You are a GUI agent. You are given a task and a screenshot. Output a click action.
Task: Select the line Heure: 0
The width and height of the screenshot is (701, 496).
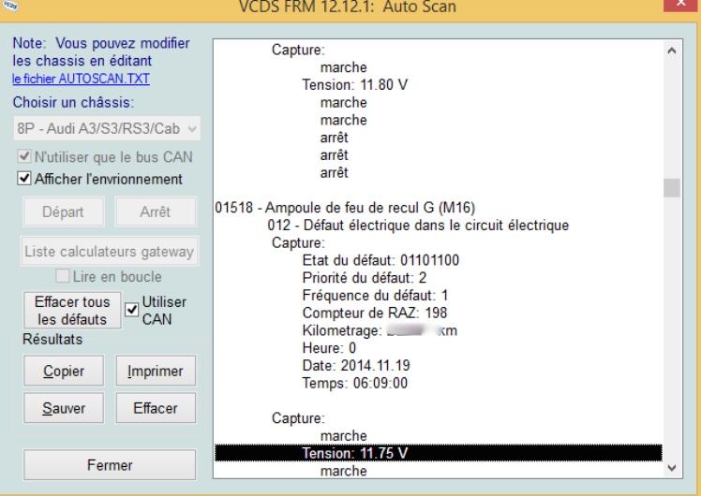point(329,348)
